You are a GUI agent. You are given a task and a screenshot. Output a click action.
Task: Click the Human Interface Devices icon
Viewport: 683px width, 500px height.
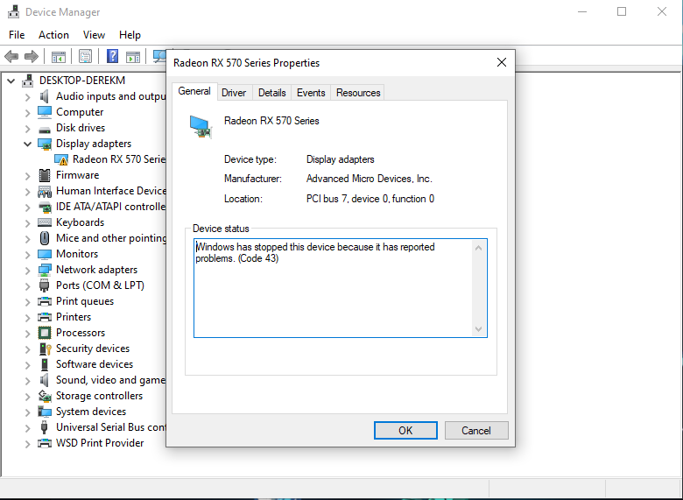click(x=45, y=191)
